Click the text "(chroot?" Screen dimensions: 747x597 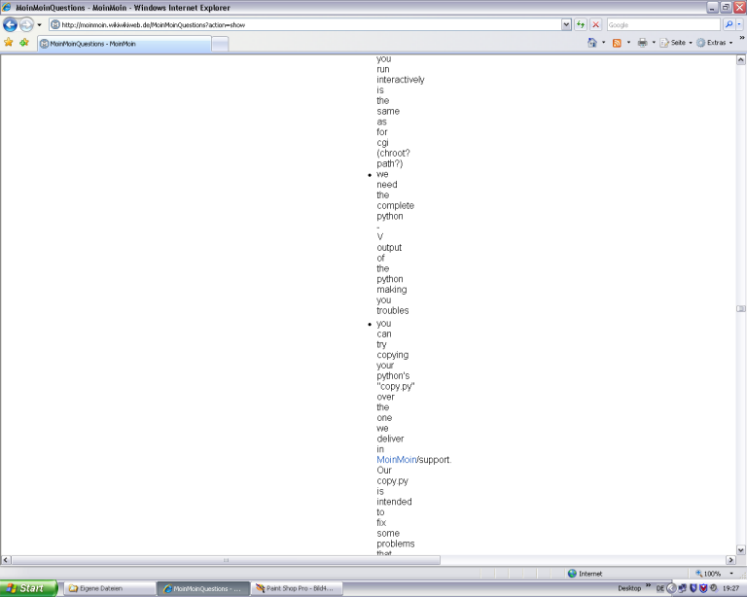pyautogui.click(x=394, y=154)
